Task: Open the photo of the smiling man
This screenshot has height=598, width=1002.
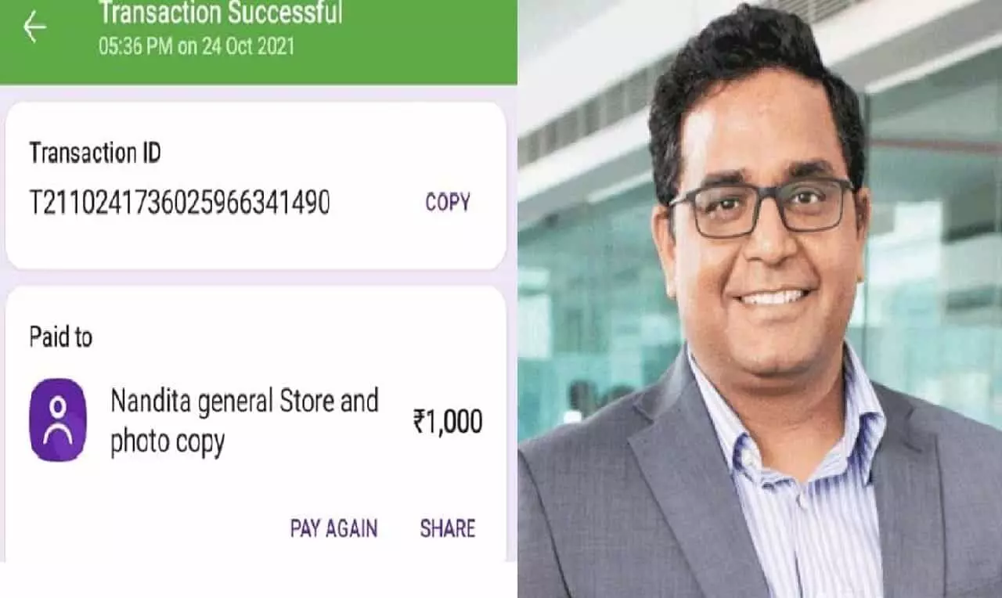Action: (759, 299)
